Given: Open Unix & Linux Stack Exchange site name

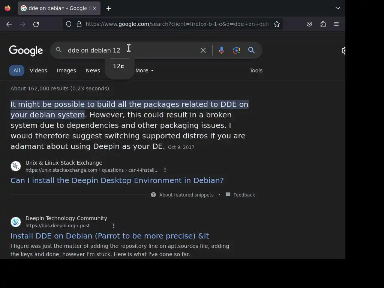Looking at the screenshot, I should pos(64,163).
